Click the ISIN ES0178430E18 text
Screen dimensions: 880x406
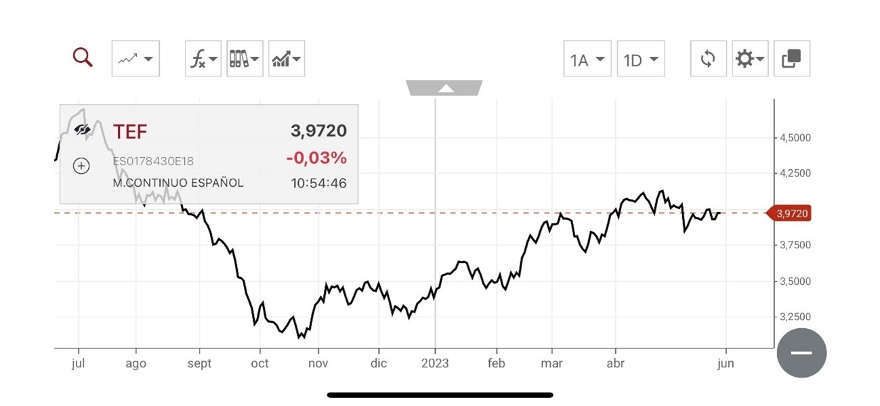click(x=153, y=162)
